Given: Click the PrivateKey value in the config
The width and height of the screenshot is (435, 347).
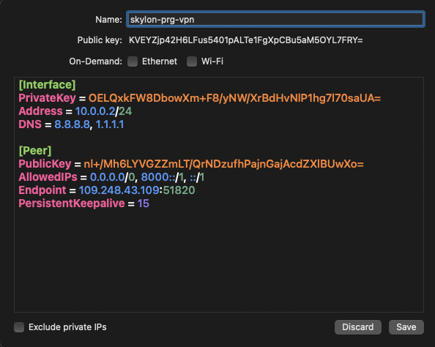Looking at the screenshot, I should (234, 98).
